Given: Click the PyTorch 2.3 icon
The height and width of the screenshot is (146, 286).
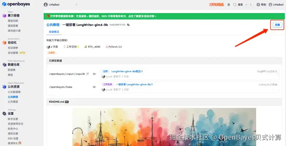Looking at the screenshot, I should [107, 47].
